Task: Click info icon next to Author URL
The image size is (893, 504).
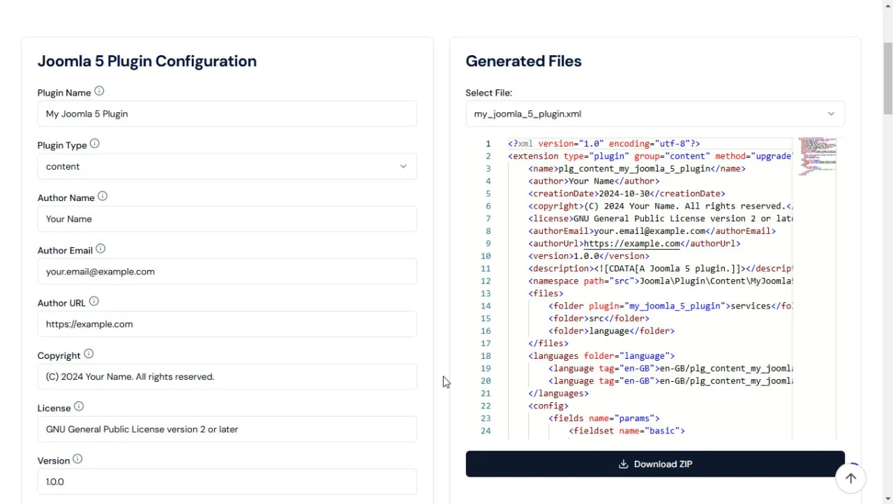Action: [x=94, y=302]
